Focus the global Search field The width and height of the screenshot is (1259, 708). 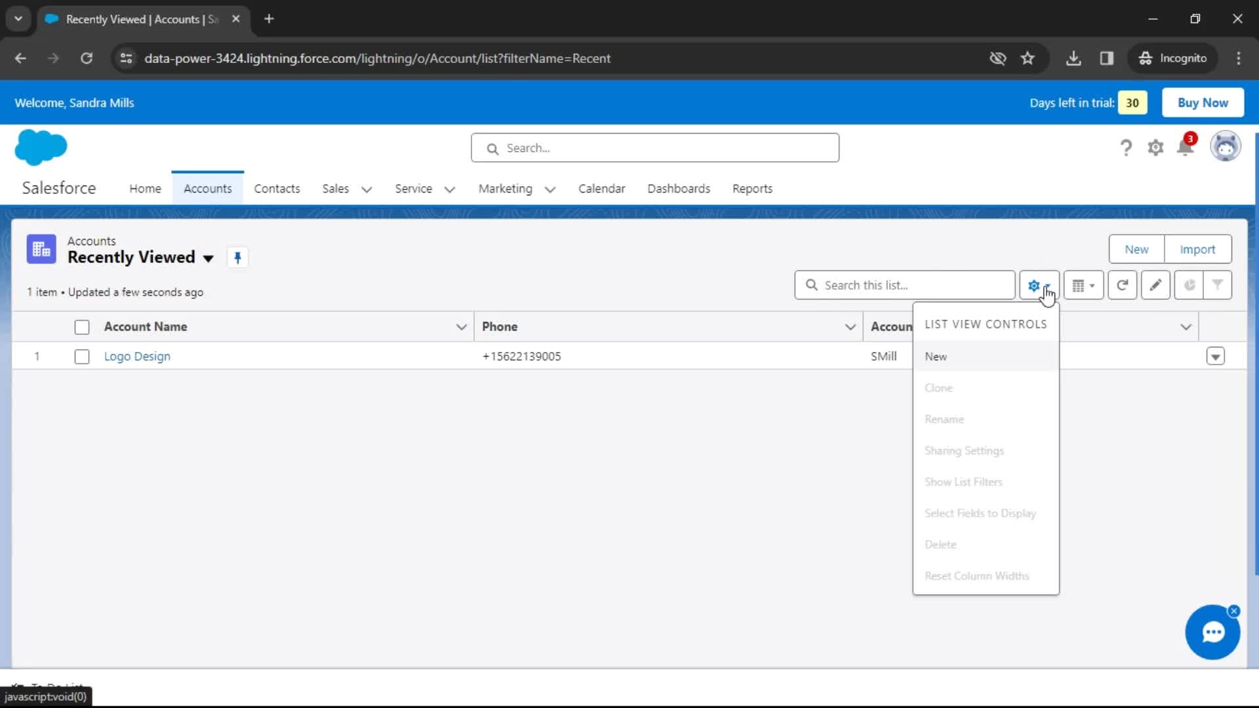(654, 148)
